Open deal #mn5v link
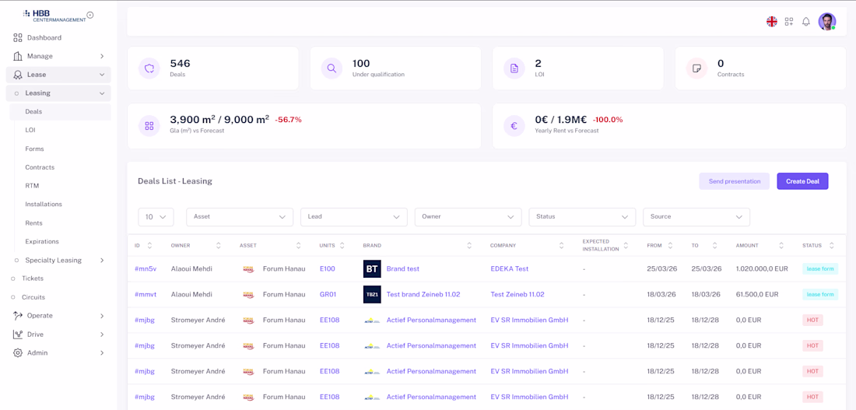The width and height of the screenshot is (856, 410). pos(146,268)
